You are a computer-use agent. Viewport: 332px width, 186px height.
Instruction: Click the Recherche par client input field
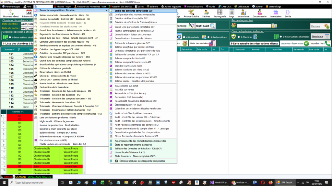254,26
